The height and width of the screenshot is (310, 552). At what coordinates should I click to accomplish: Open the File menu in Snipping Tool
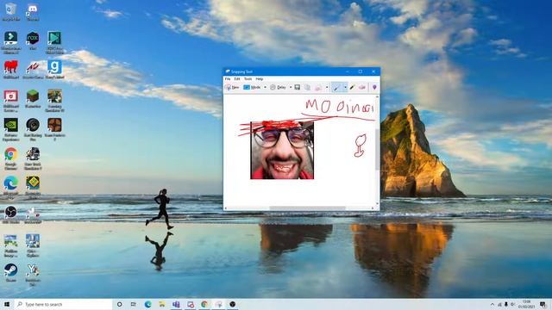[228, 78]
